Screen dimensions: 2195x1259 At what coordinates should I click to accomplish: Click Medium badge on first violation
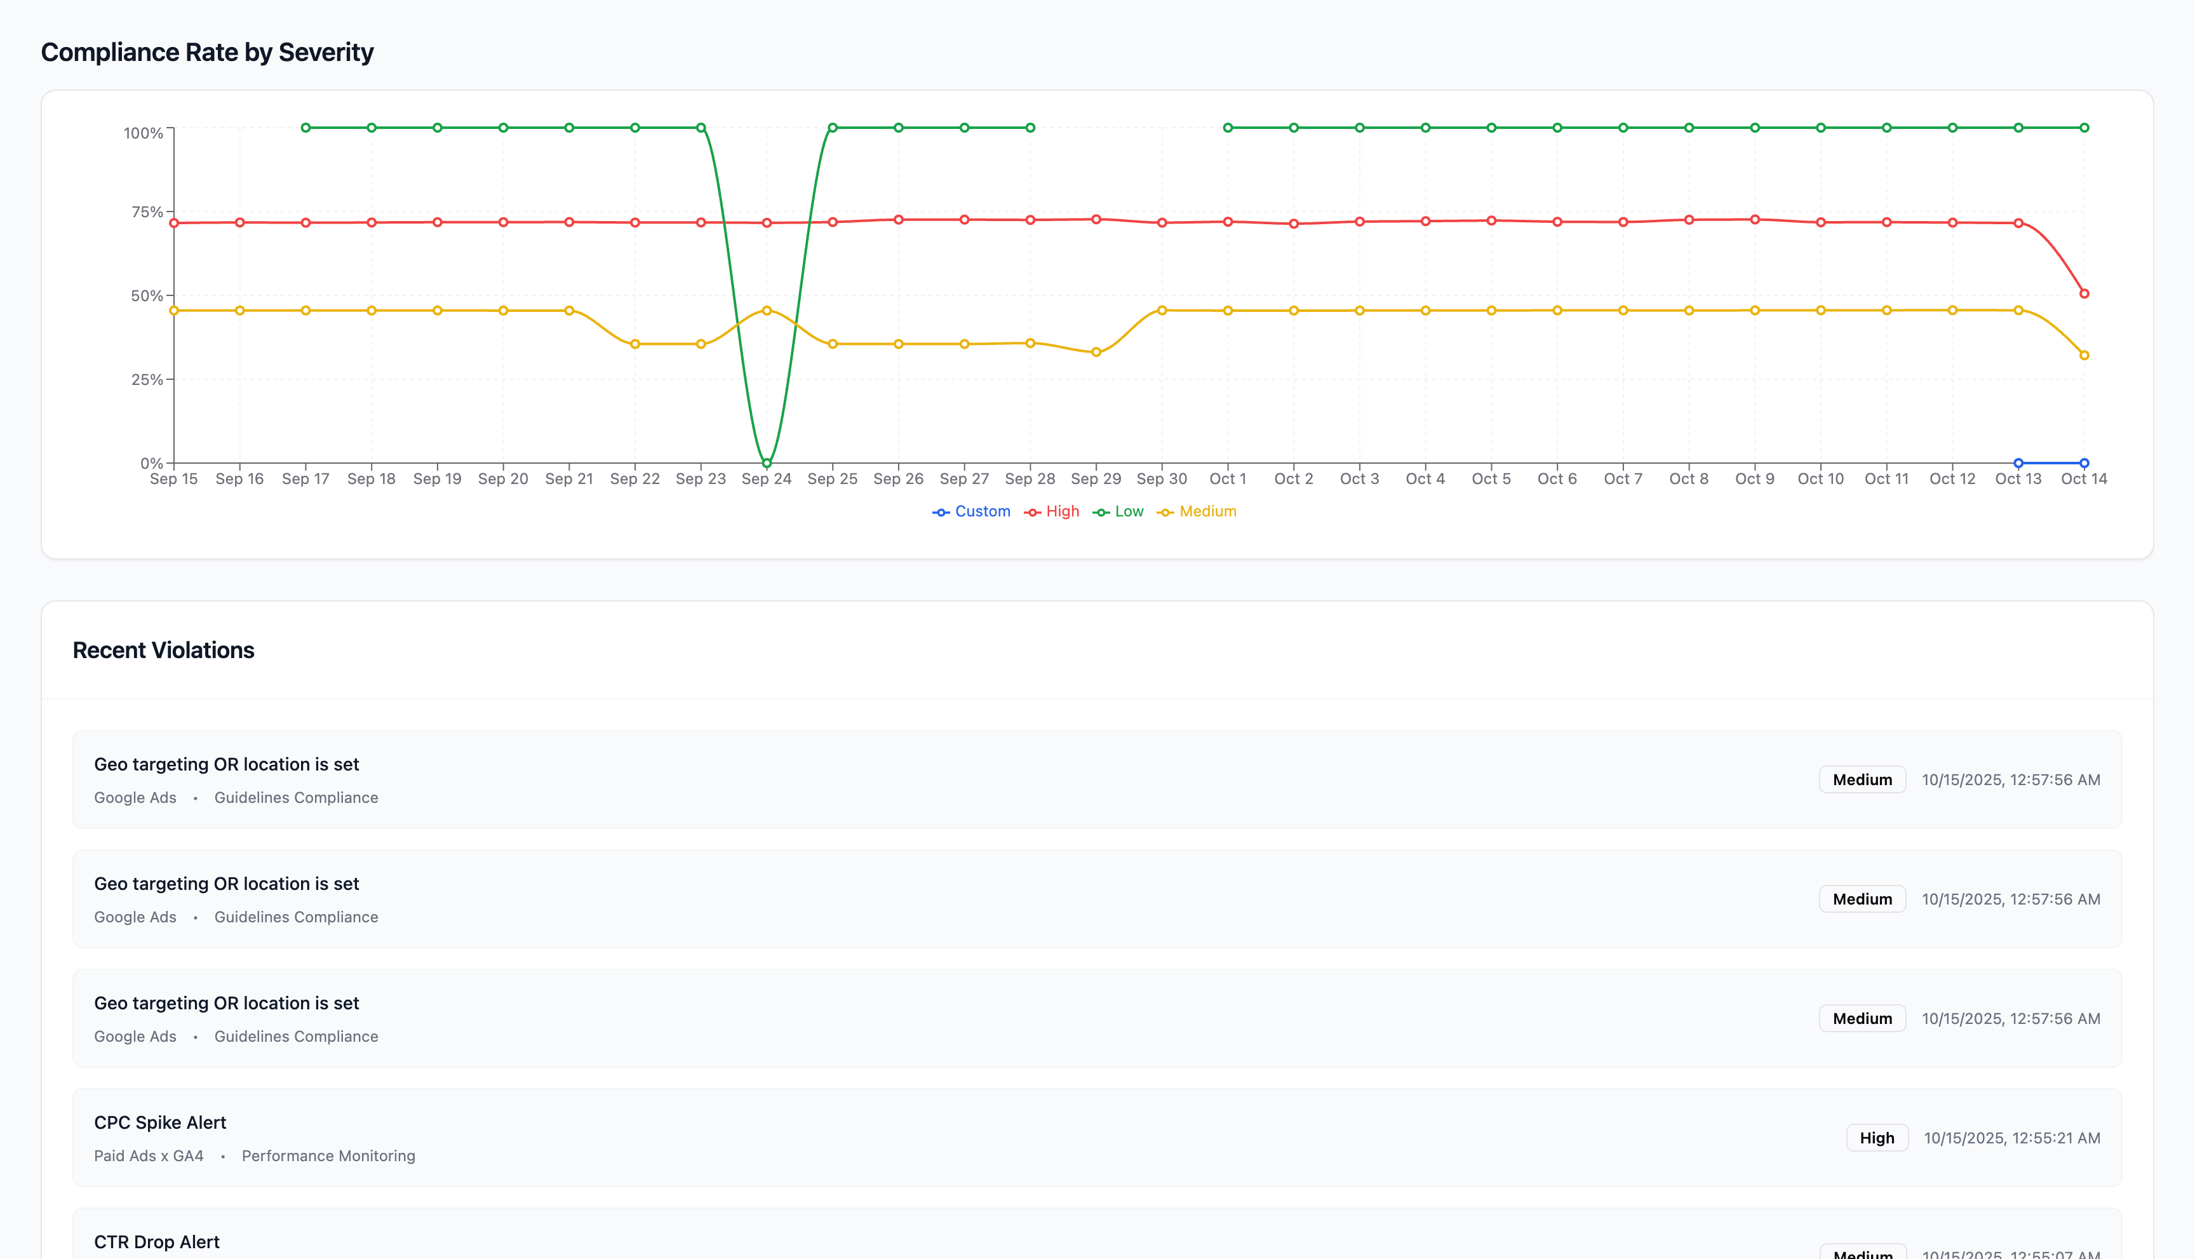1862,780
